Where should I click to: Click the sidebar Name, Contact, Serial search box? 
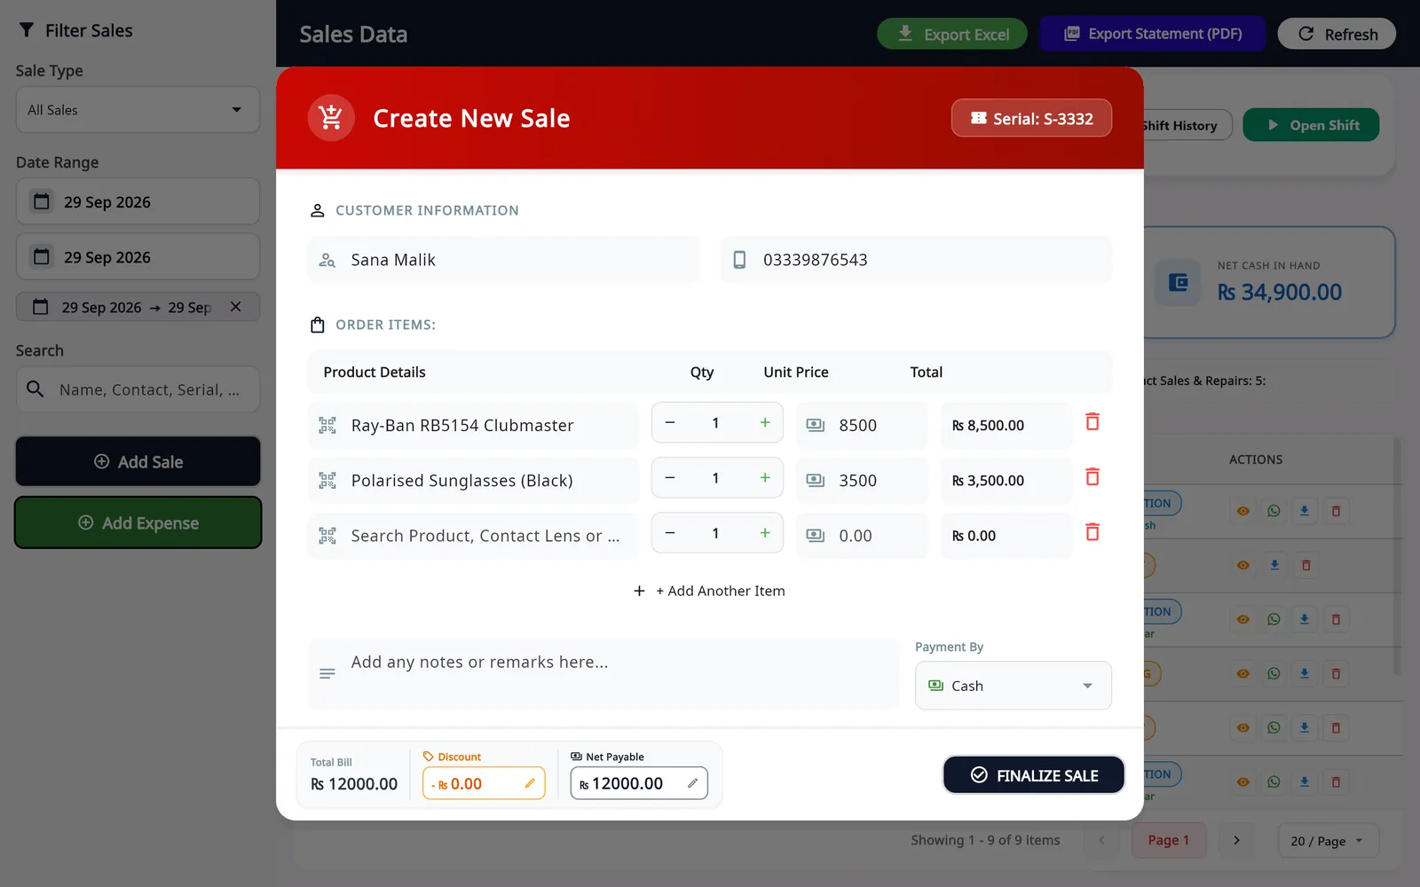click(138, 389)
